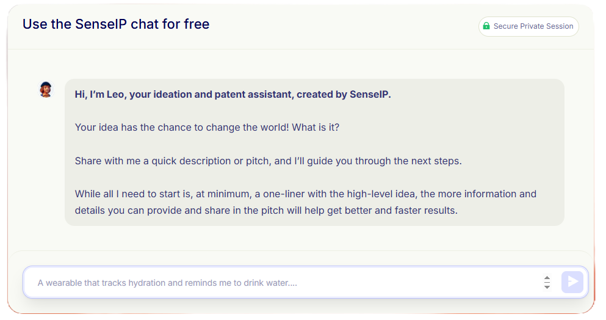Click the down arrow in the input stepper
Viewport: 606px width, 320px height.
click(547, 287)
